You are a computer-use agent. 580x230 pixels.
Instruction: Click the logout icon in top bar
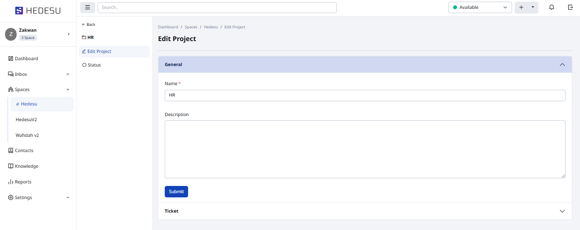(570, 7)
